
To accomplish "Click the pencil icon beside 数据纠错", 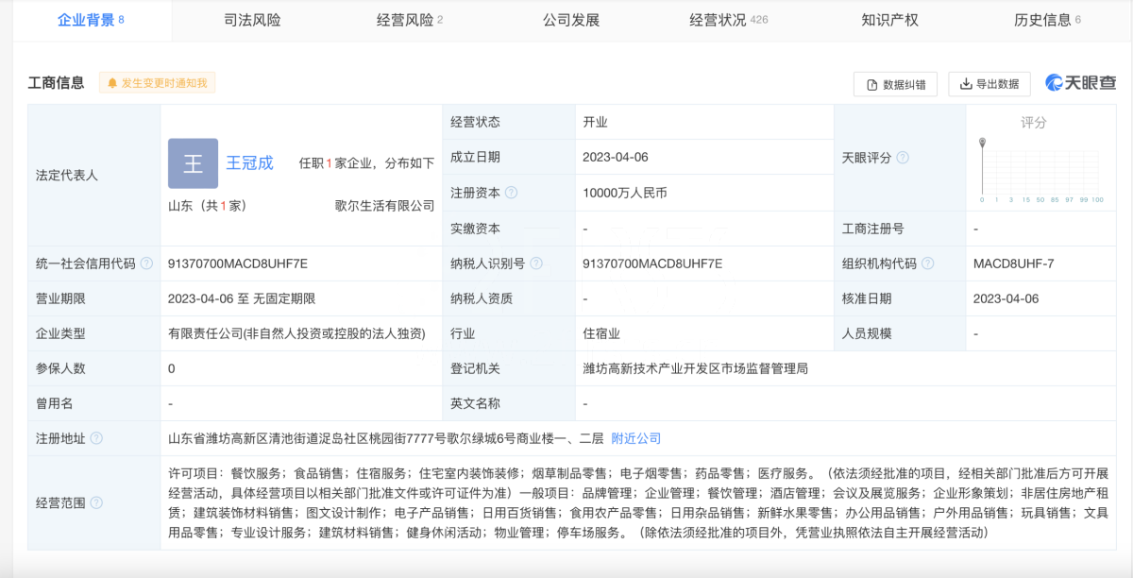I will (x=871, y=84).
